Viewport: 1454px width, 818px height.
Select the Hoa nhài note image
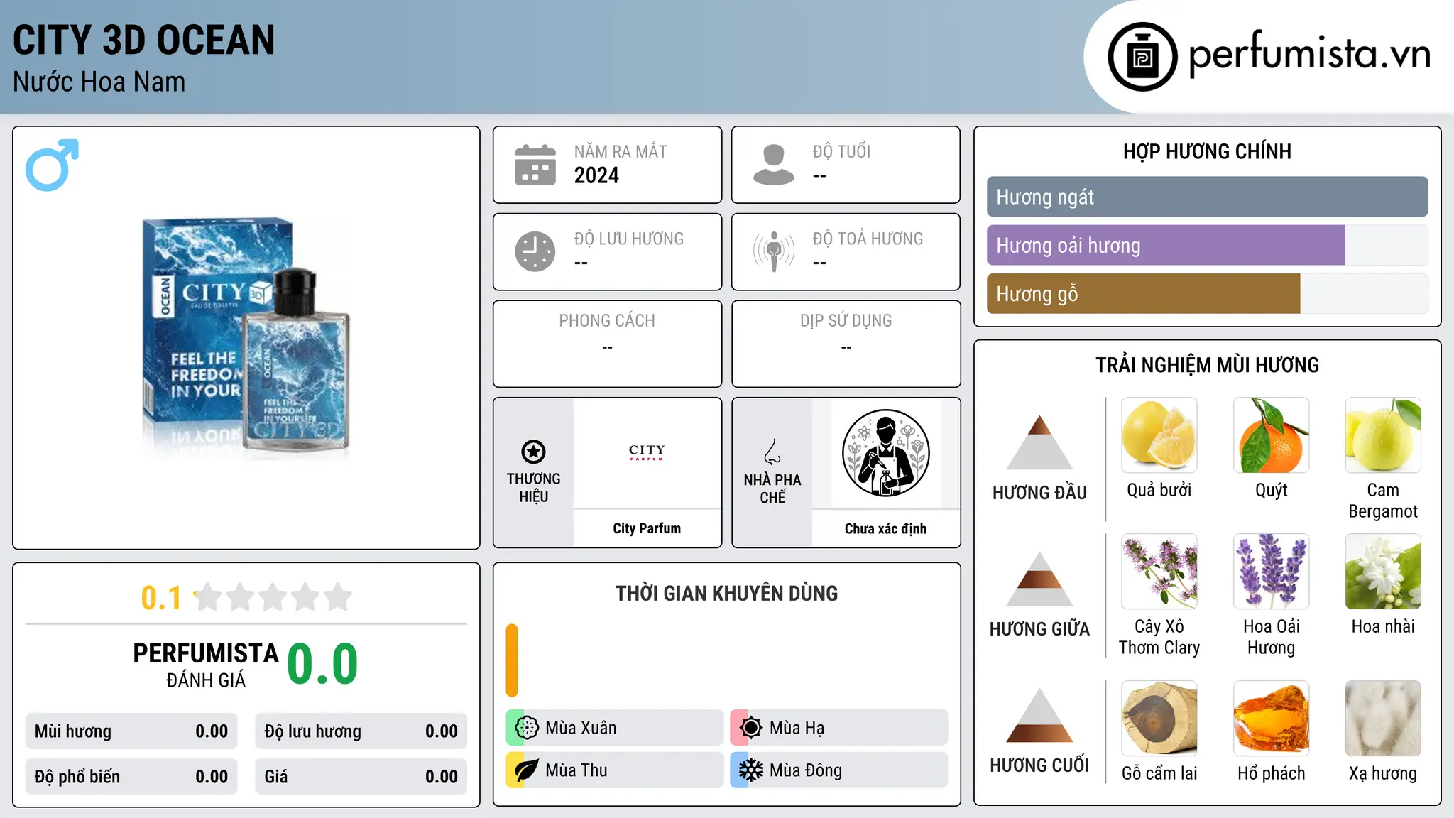click(x=1383, y=572)
